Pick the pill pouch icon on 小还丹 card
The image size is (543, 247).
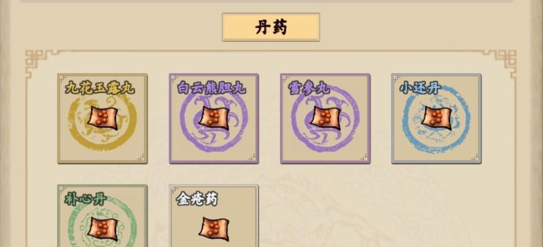(437, 117)
